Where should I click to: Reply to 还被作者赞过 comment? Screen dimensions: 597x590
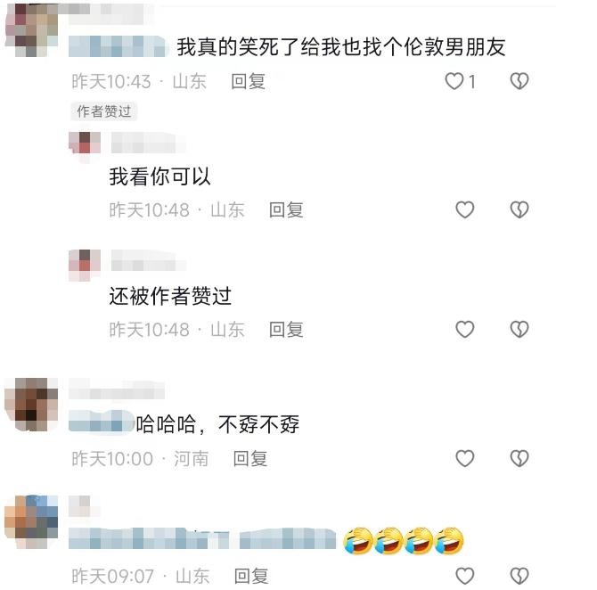tap(286, 330)
